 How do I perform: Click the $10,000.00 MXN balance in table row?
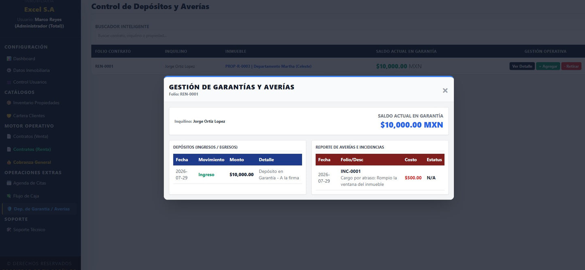pos(399,66)
